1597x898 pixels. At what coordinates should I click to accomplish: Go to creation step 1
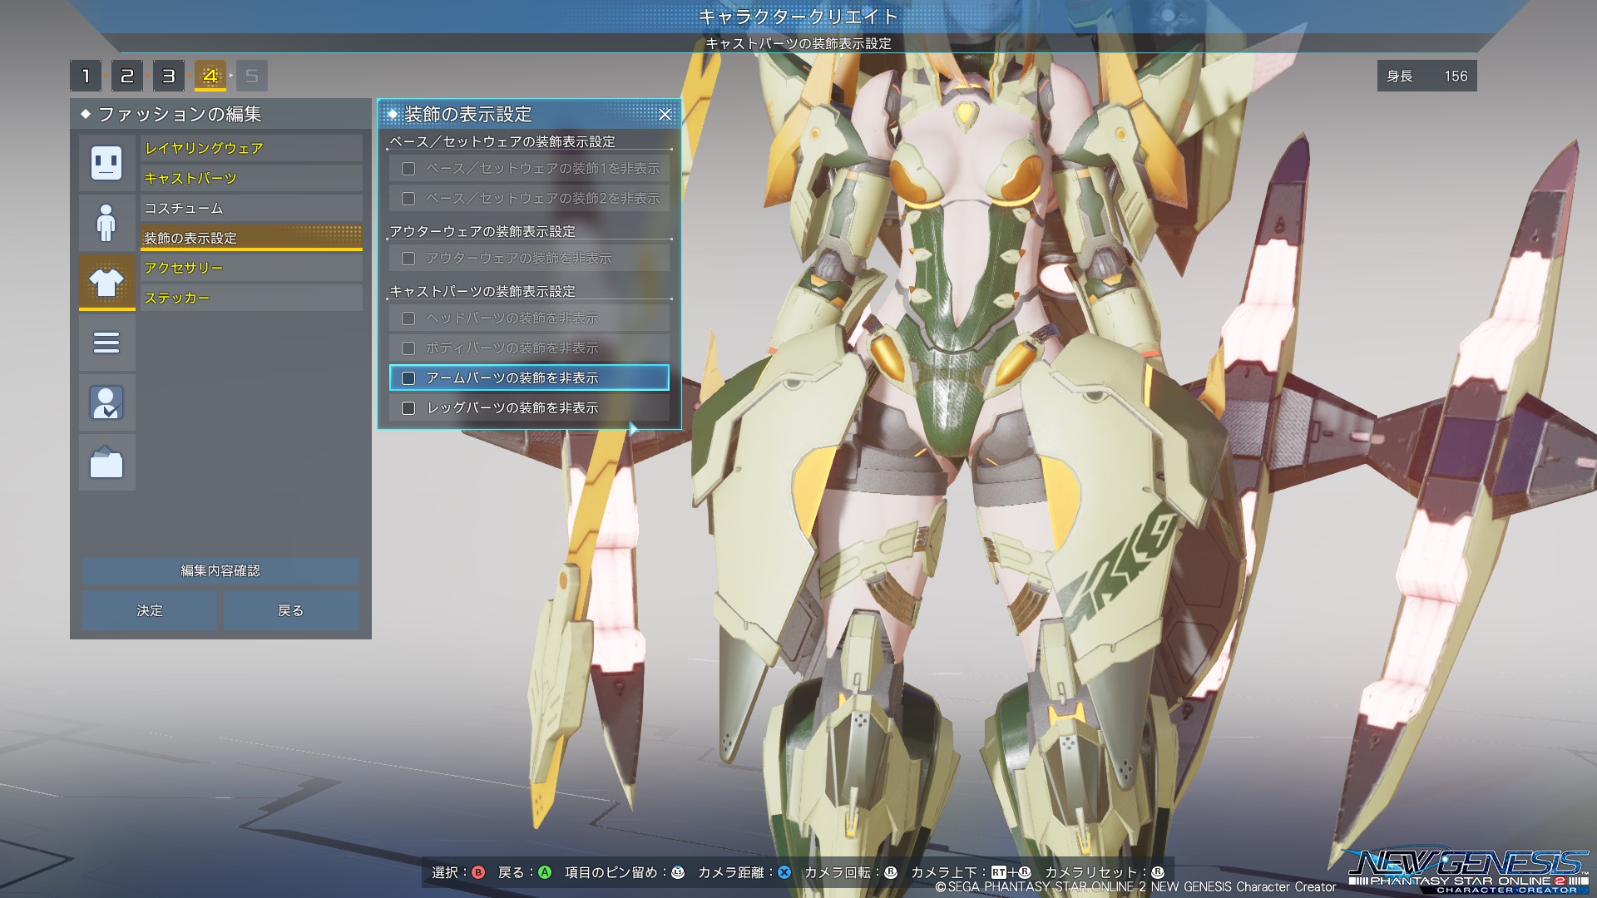(x=86, y=76)
